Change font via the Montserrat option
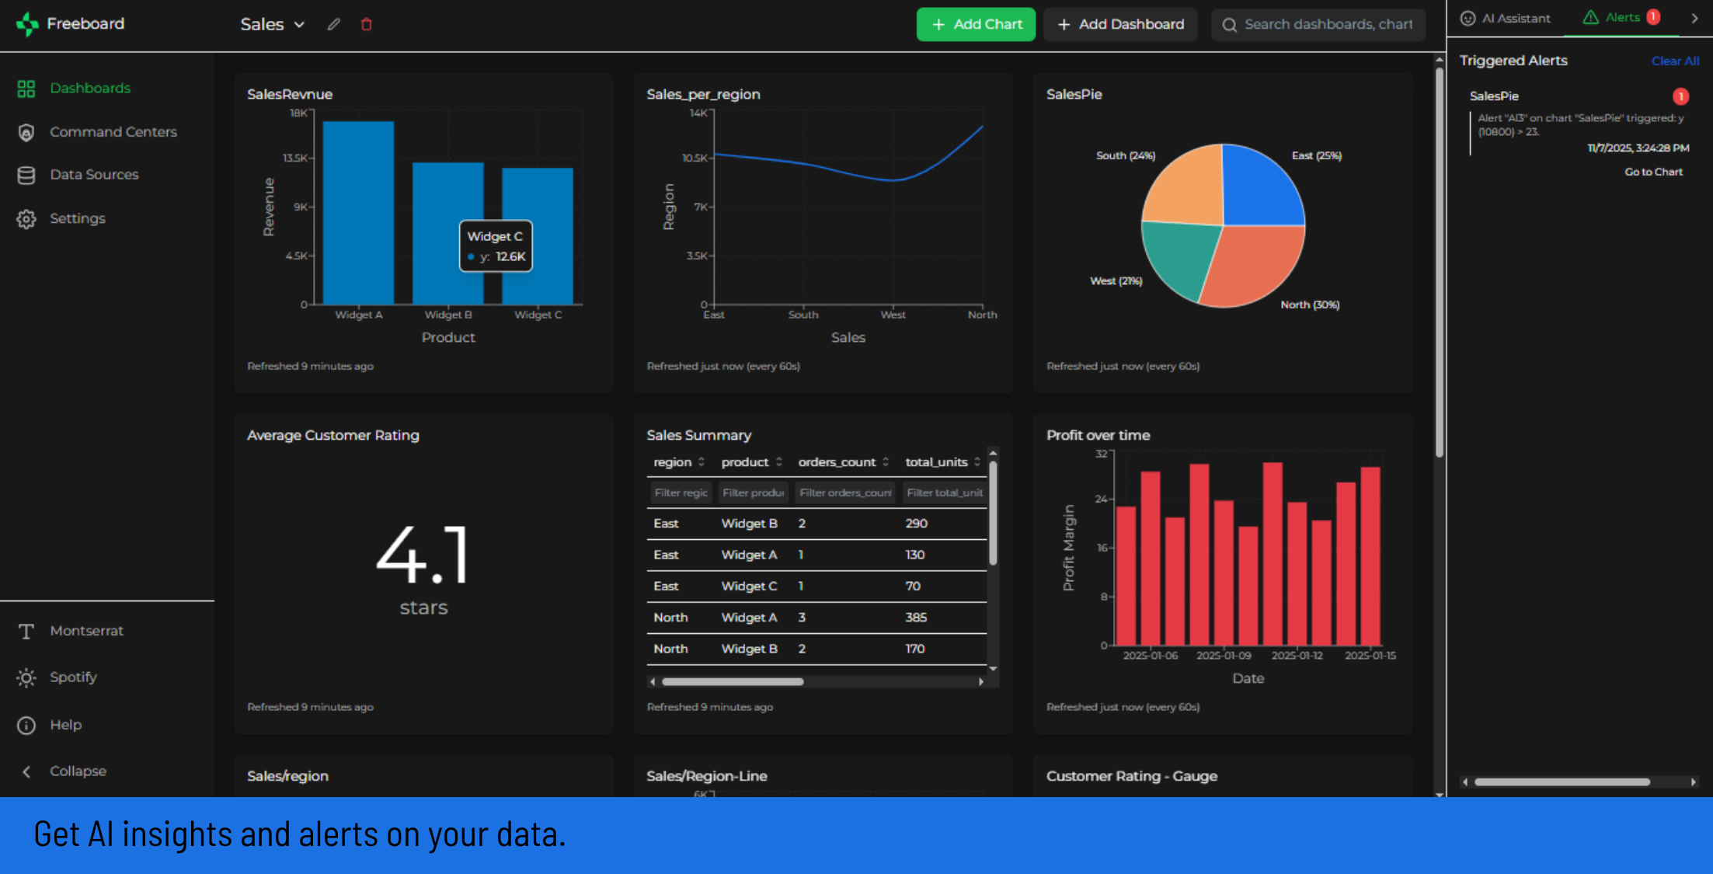Viewport: 1713px width, 874px height. click(x=86, y=630)
